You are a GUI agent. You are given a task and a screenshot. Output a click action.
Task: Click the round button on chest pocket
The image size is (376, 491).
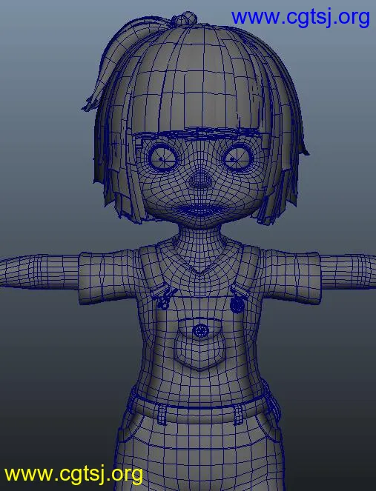tap(201, 330)
